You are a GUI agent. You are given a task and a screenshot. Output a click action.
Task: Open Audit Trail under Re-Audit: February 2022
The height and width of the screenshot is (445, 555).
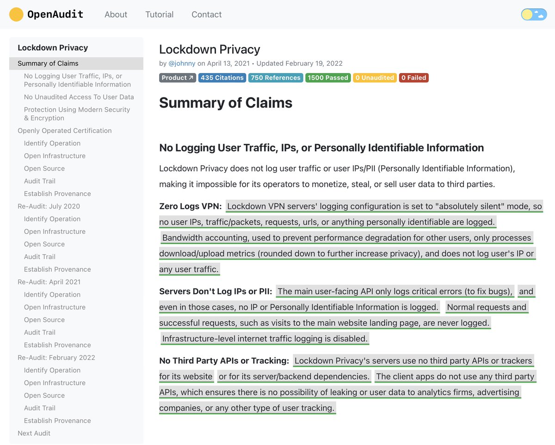tap(40, 408)
